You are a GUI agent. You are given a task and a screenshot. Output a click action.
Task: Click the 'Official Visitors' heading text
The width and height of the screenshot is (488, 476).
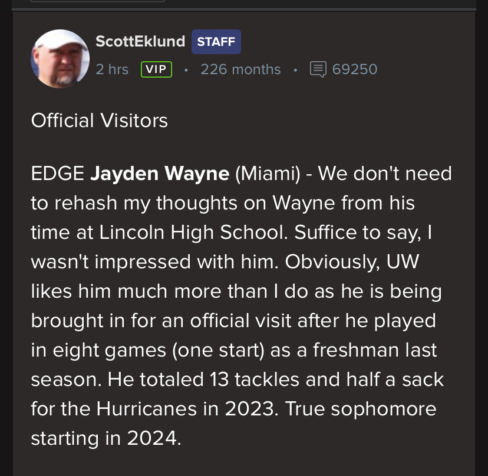click(99, 121)
